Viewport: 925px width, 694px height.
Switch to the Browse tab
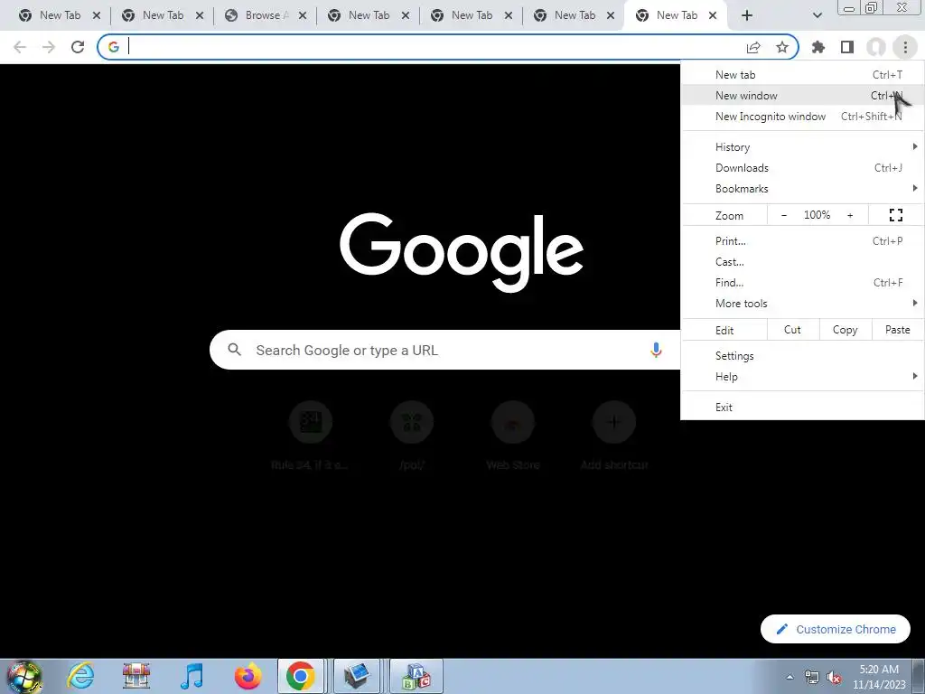click(266, 15)
